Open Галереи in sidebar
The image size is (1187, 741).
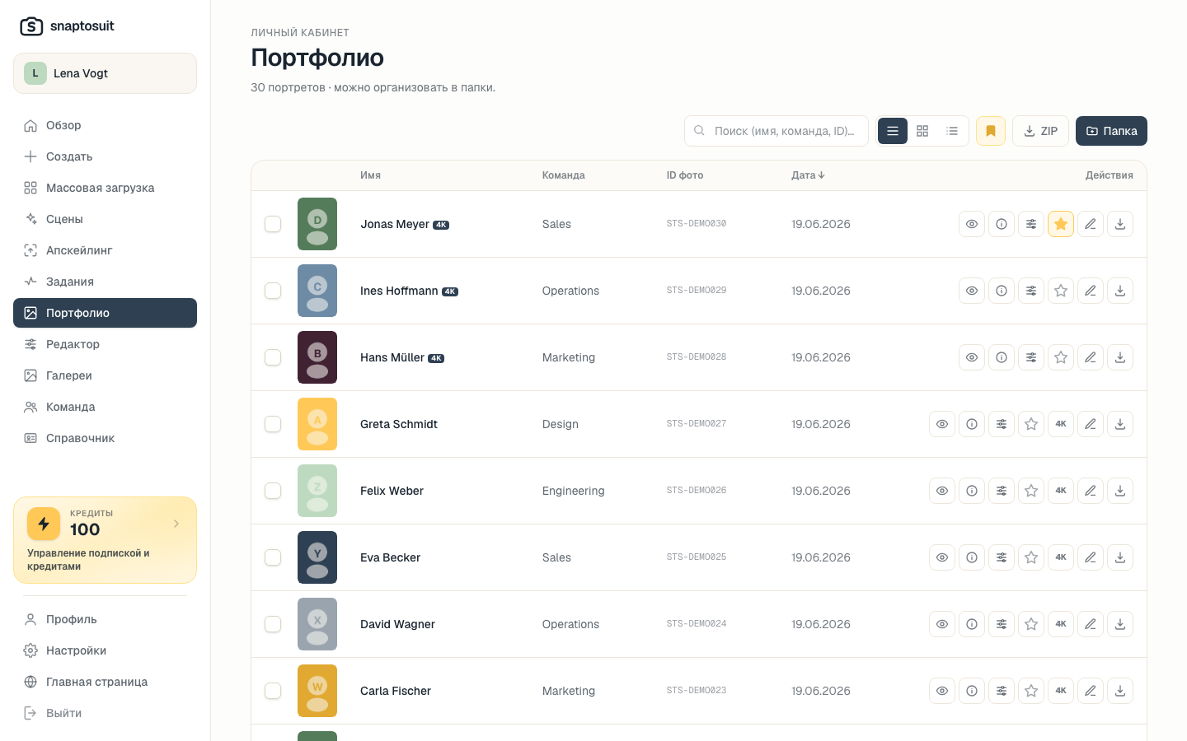pos(105,375)
